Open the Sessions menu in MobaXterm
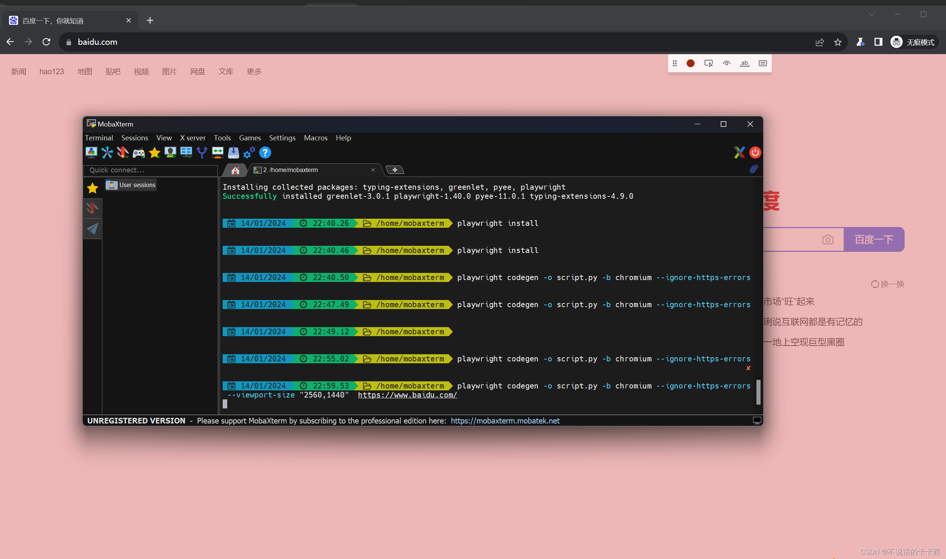This screenshot has height=559, width=946. (x=135, y=138)
